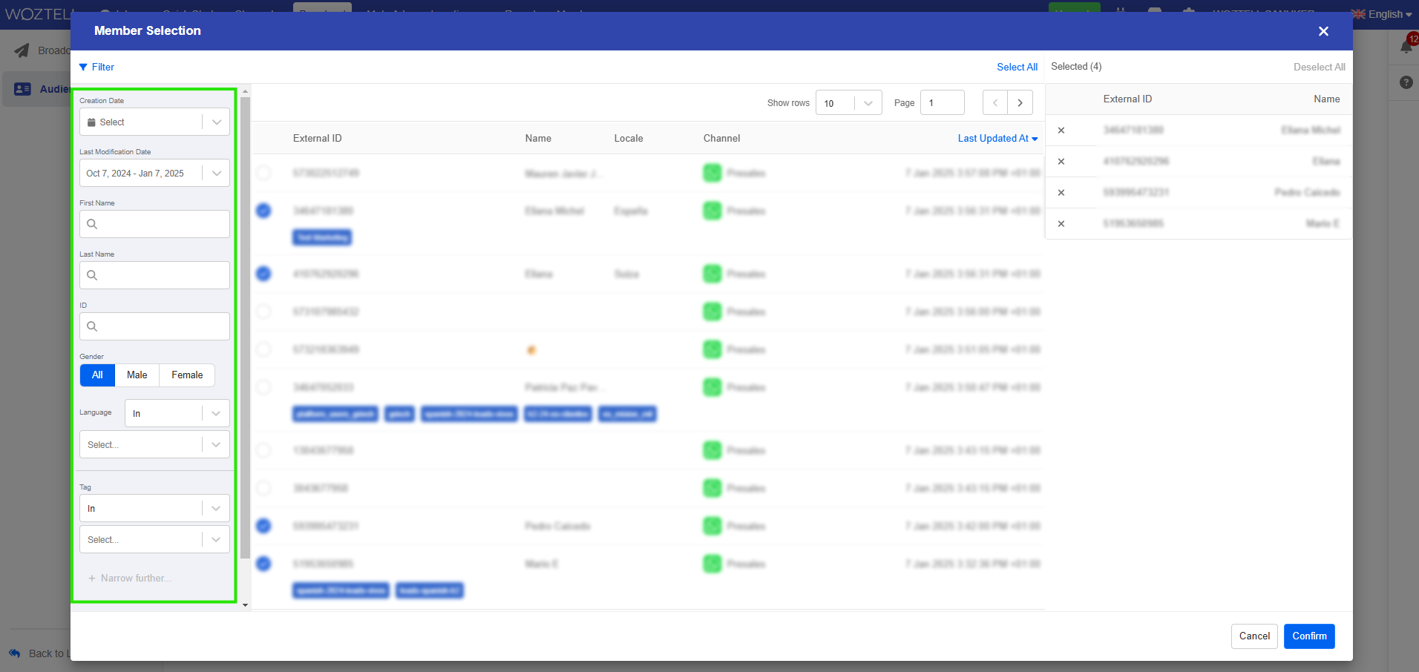1419x672 pixels.
Task: Sort by the Last Updated At column header
Action: click(x=997, y=138)
